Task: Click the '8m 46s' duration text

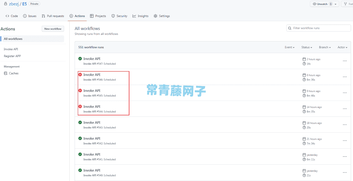Action: click(311, 96)
